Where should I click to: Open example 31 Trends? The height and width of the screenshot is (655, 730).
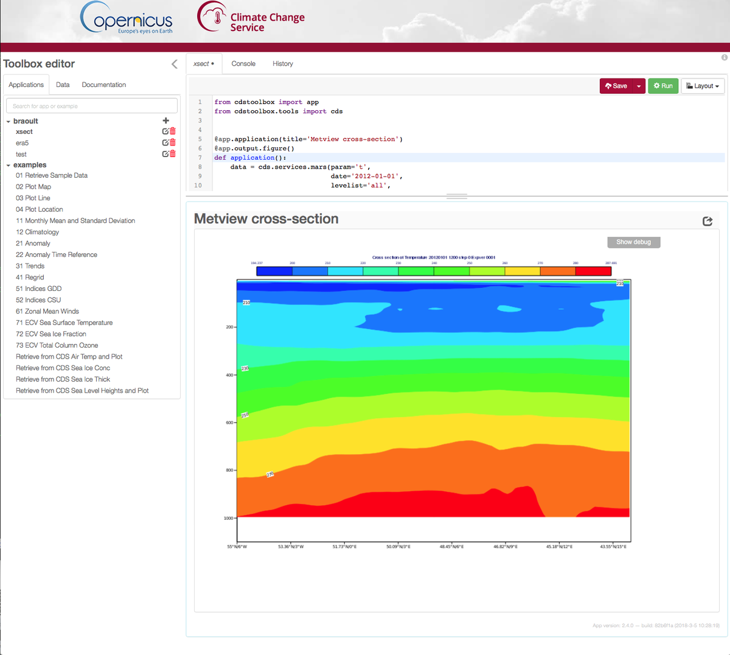click(x=30, y=266)
